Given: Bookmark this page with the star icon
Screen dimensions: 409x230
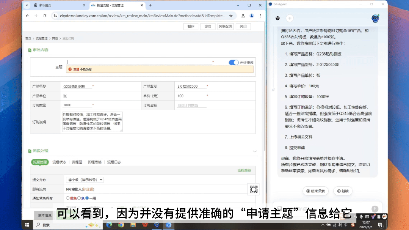Looking at the screenshot, I should 231,16.
